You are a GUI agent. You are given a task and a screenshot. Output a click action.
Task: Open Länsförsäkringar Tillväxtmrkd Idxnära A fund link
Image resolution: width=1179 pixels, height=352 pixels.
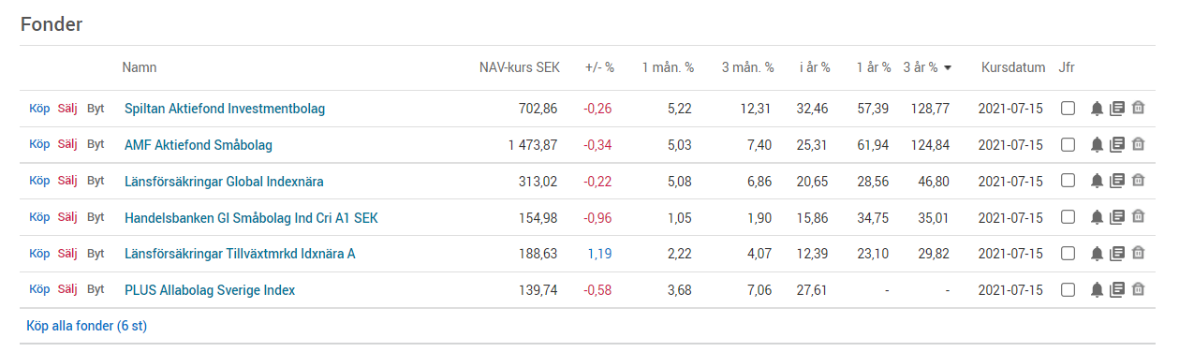[240, 254]
